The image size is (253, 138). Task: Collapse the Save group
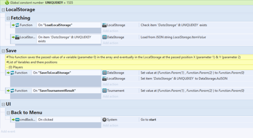click(3, 51)
